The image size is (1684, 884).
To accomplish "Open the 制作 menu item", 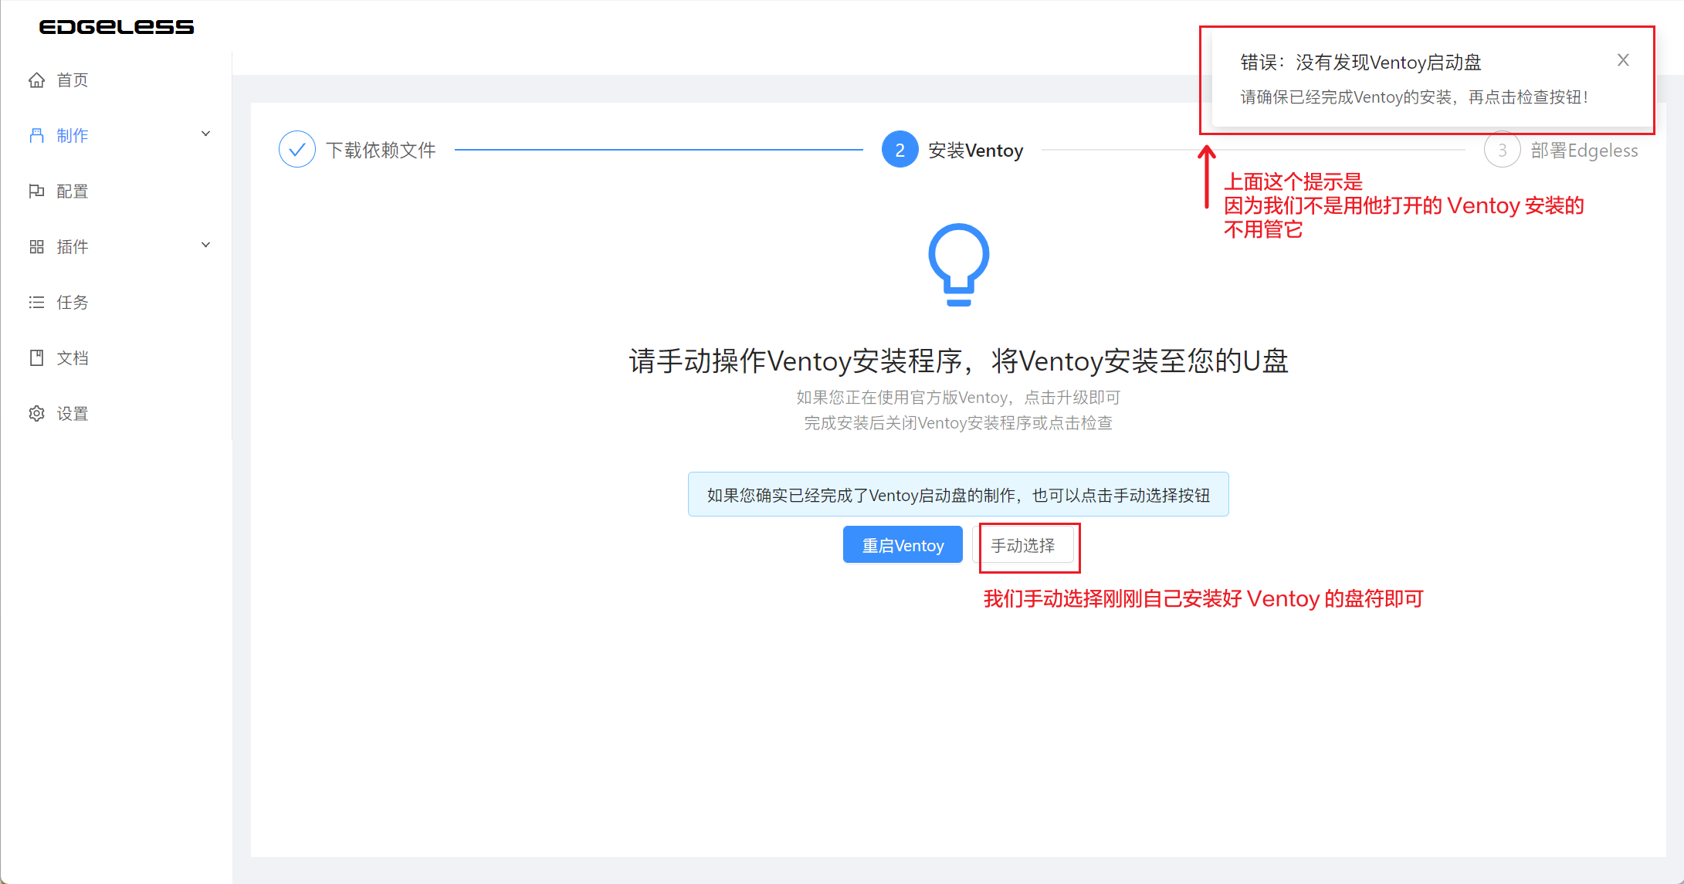I will pos(116,136).
